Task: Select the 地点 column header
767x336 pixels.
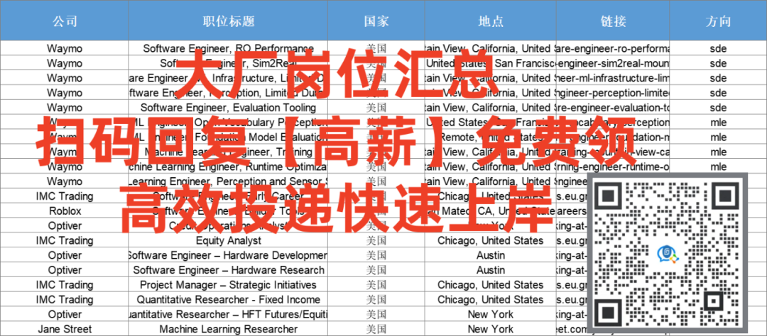Action: coord(491,21)
